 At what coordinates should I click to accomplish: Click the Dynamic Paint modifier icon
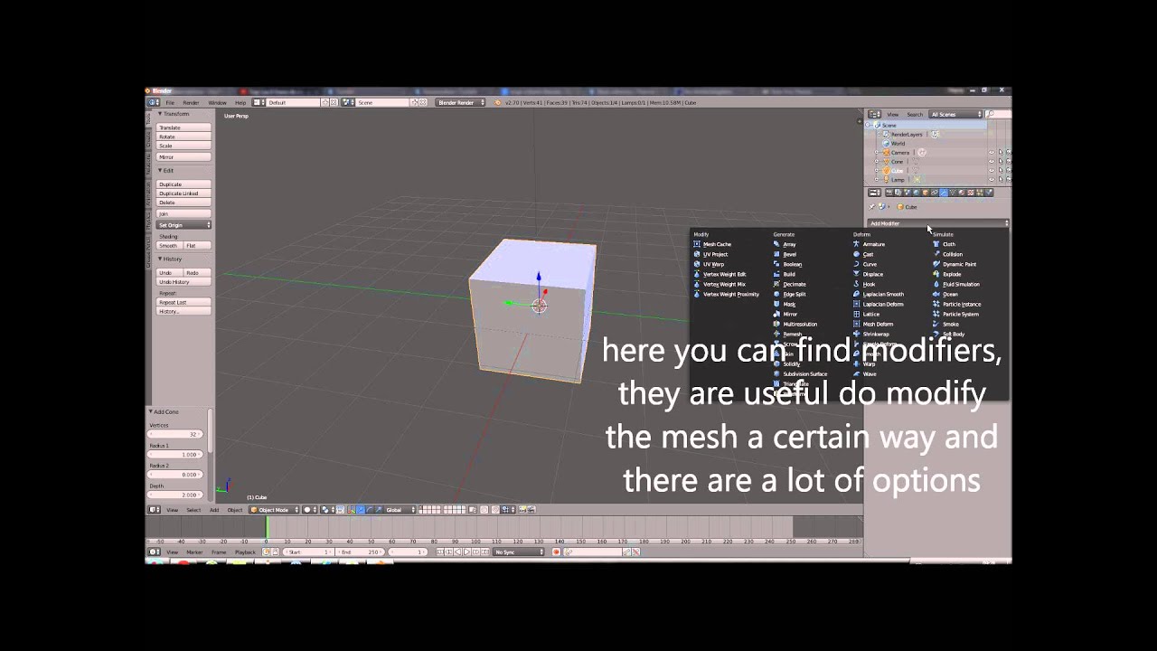(x=936, y=264)
